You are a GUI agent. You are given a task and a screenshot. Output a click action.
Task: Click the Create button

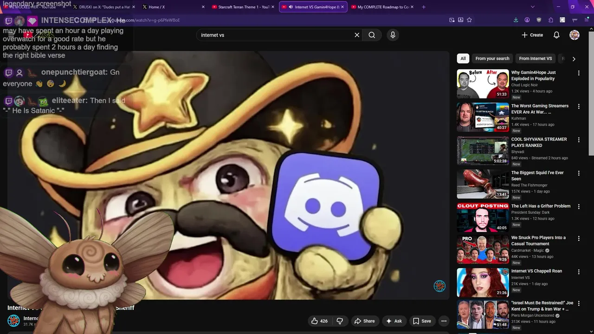point(532,35)
